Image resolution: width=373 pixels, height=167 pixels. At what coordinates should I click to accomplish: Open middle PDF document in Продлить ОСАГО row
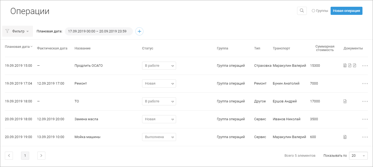[x=350, y=65]
